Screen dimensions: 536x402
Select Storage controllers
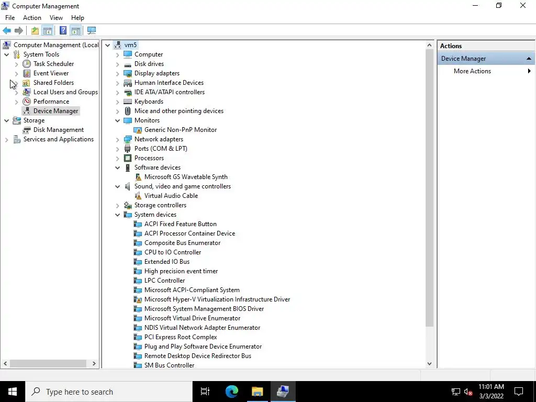pyautogui.click(x=160, y=205)
